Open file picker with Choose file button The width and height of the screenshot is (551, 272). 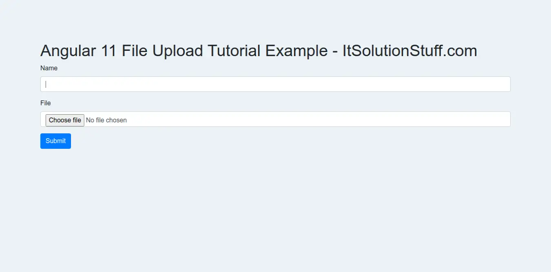(65, 120)
